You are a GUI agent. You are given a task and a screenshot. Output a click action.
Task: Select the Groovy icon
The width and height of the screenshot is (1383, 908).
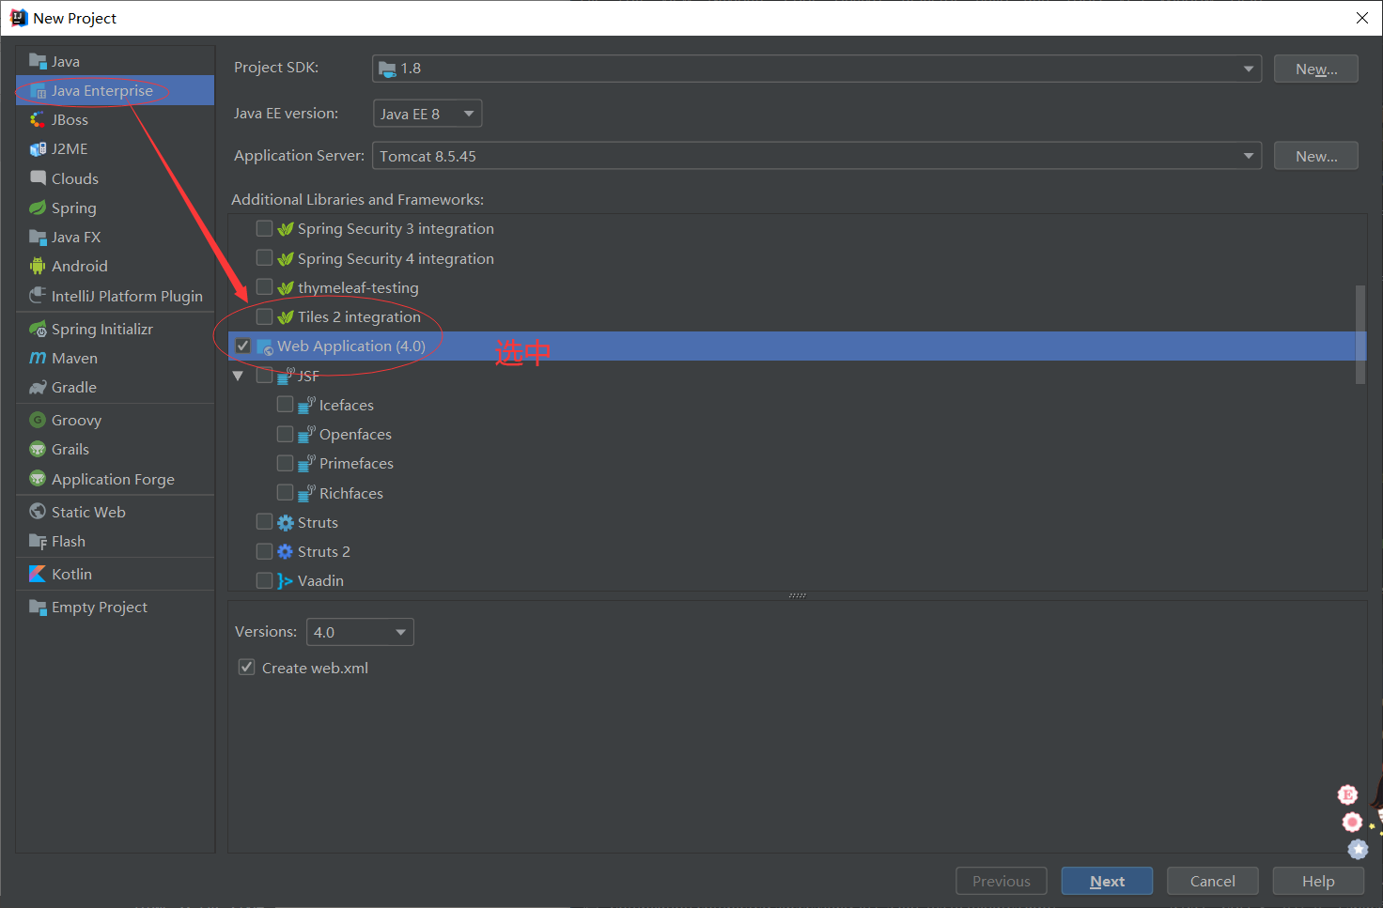38,420
